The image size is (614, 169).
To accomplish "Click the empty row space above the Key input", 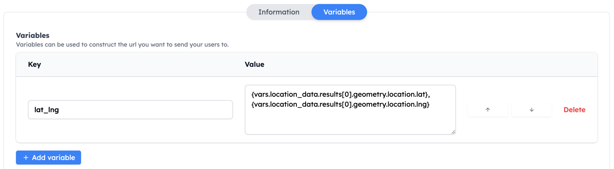I will point(130,89).
